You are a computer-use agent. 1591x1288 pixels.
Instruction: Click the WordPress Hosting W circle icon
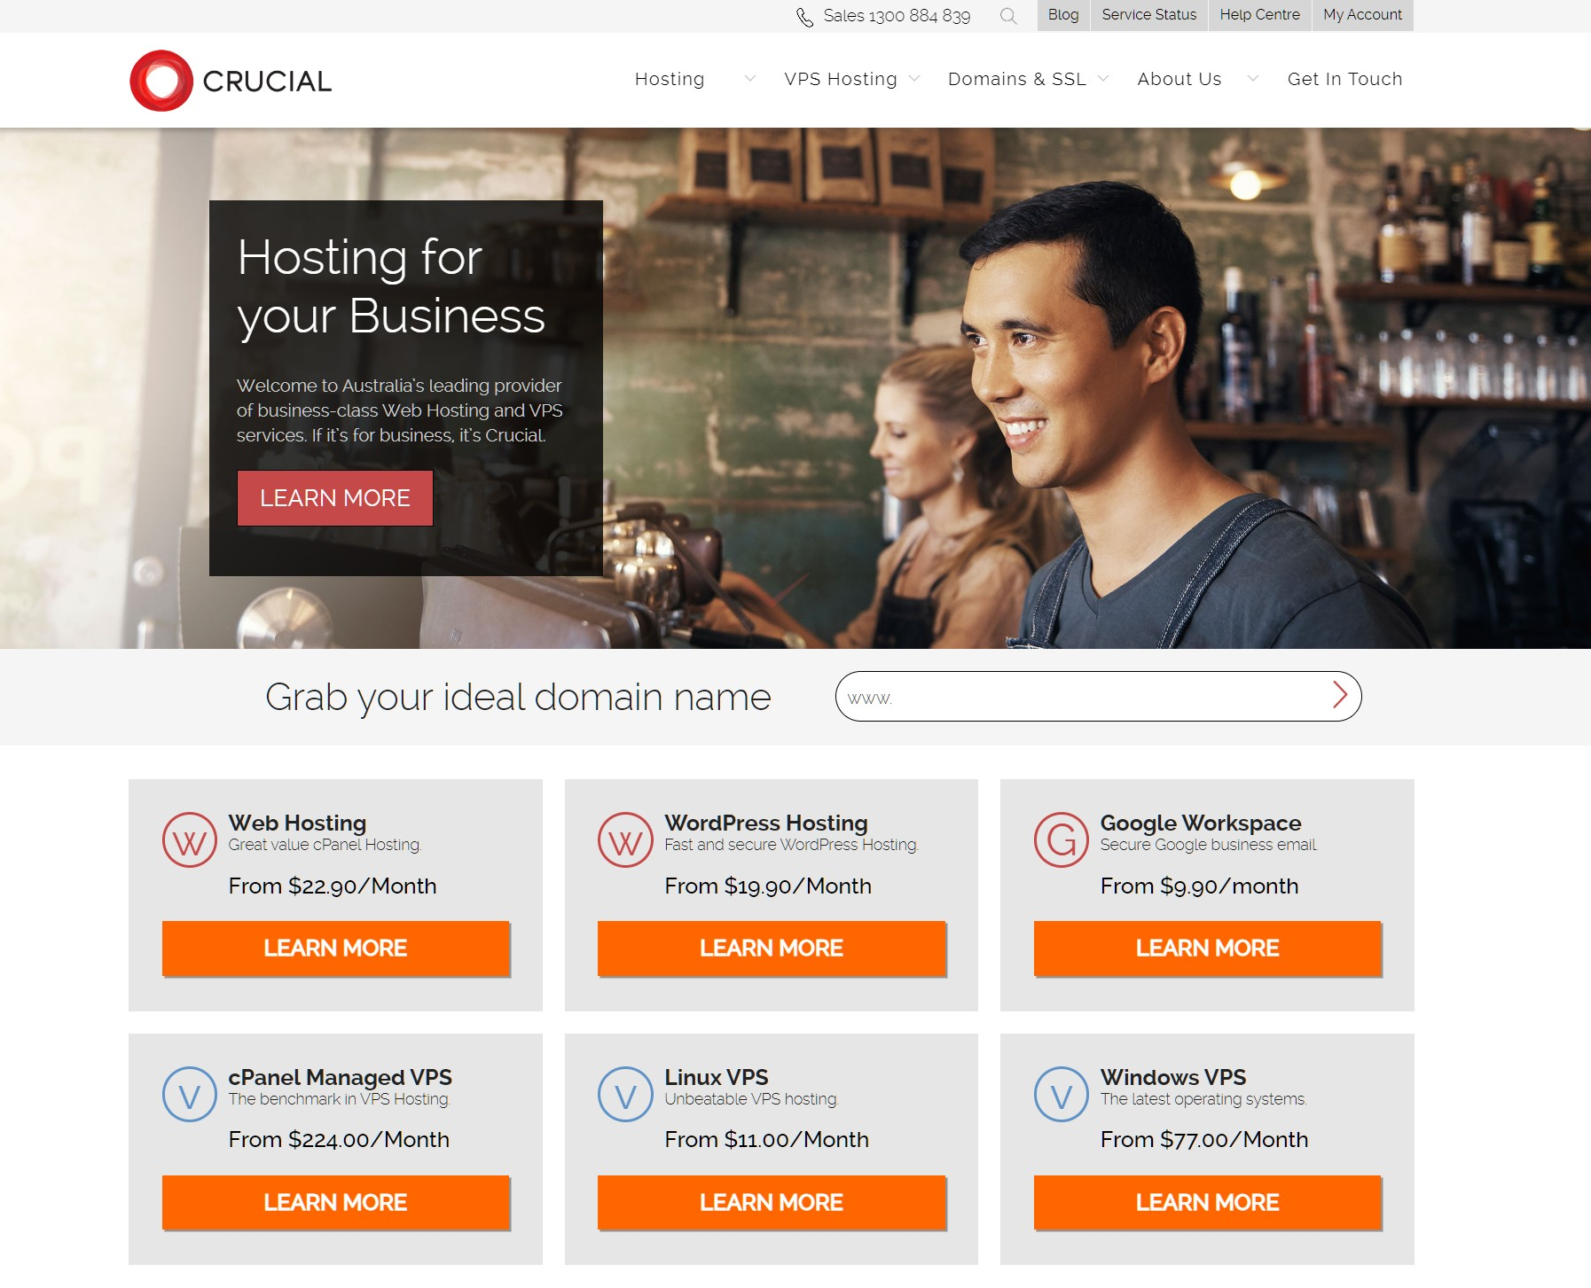tap(625, 840)
